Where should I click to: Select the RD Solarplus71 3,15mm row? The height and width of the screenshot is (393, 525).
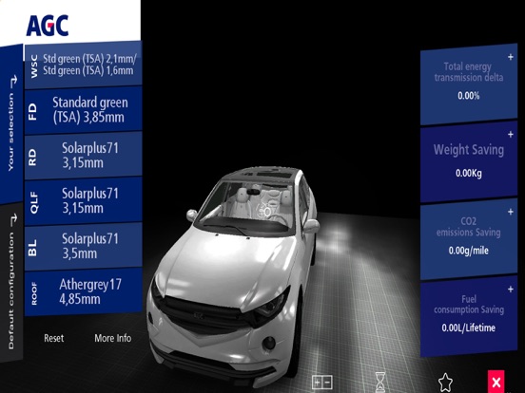84,156
